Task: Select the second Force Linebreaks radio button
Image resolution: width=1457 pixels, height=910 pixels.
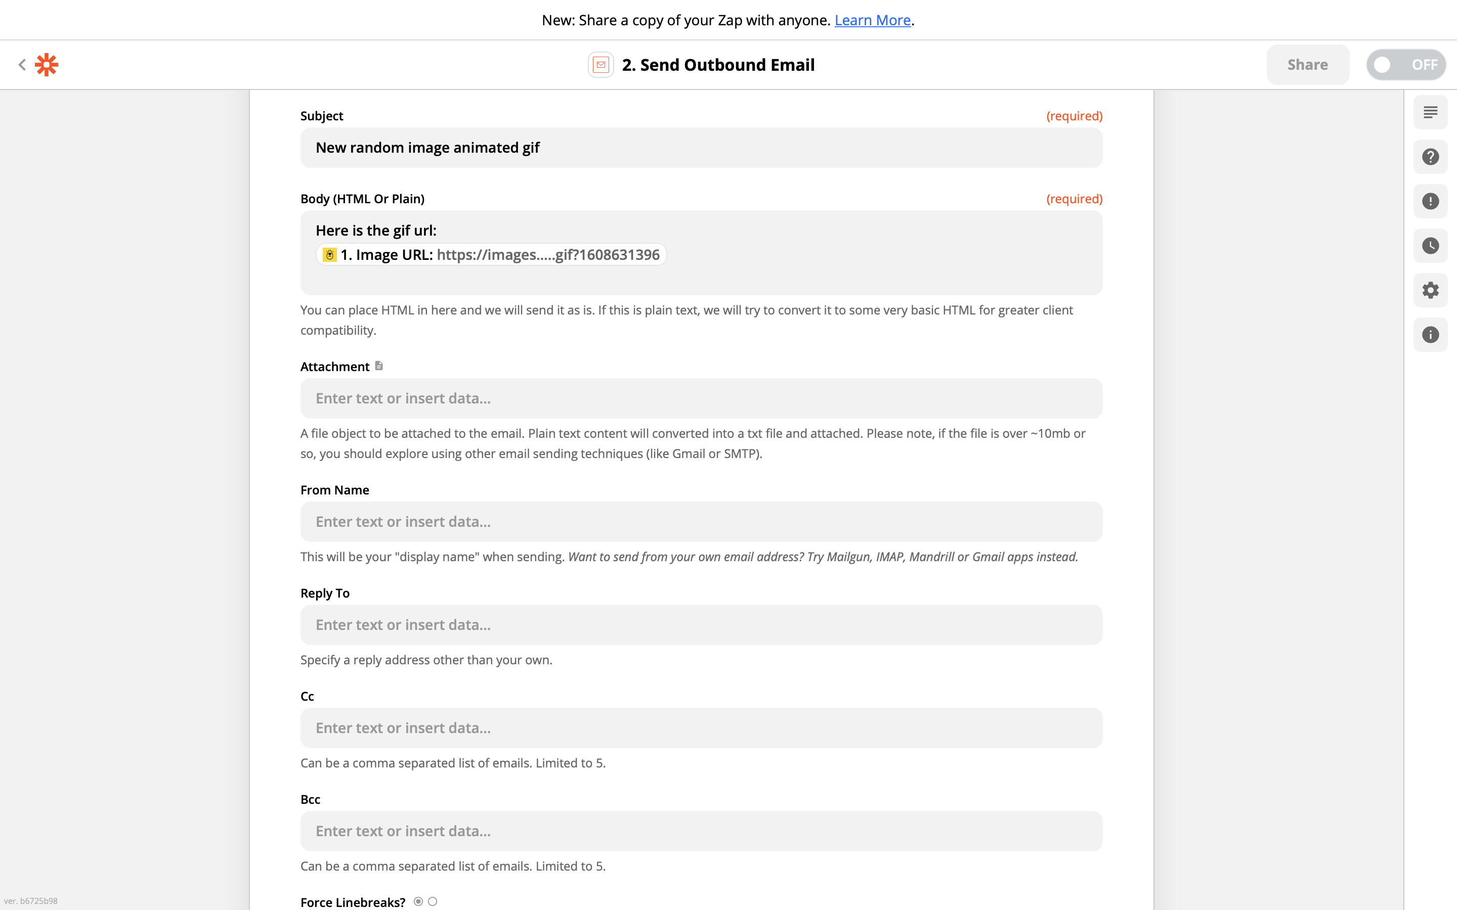Action: tap(432, 901)
